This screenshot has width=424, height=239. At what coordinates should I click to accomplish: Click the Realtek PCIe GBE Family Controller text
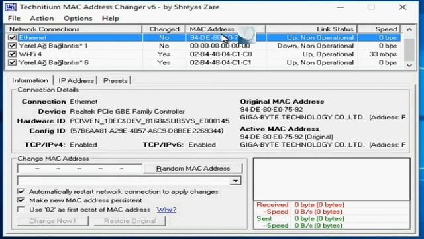point(127,112)
